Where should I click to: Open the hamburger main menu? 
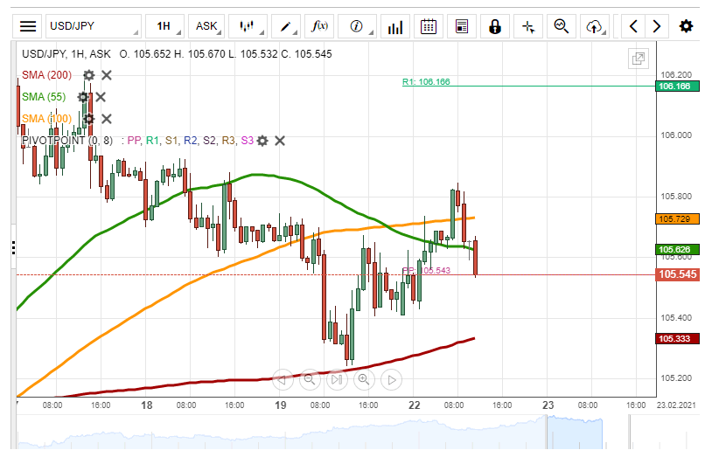point(27,26)
